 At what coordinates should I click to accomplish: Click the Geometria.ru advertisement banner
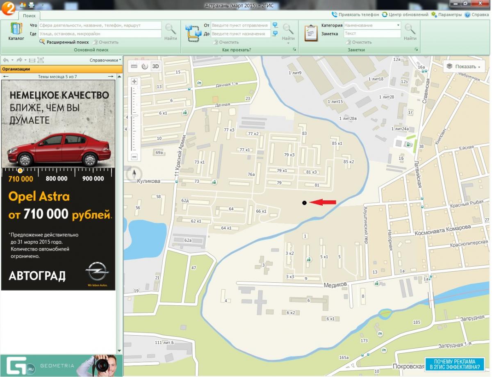click(x=61, y=366)
